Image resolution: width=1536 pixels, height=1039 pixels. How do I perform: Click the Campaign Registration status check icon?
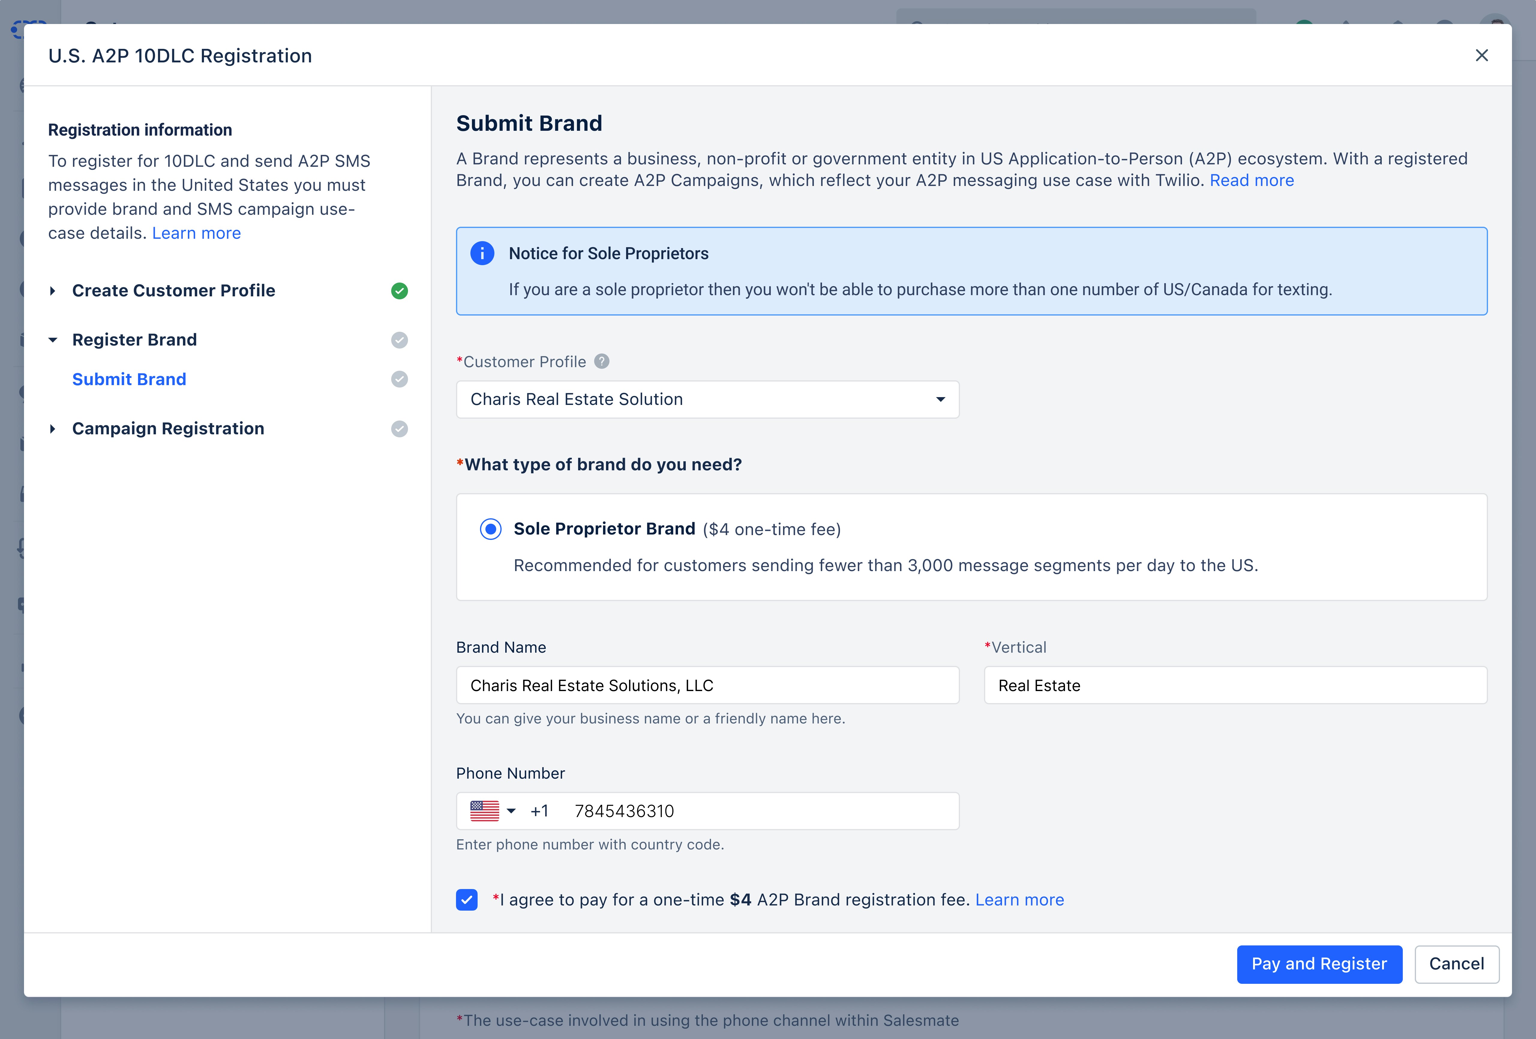tap(399, 429)
